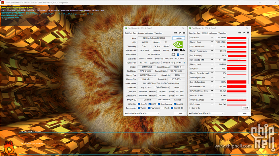This screenshot has width=279, height=156.
Task: Toggle the DirectML checkbox
Action: [175, 104]
